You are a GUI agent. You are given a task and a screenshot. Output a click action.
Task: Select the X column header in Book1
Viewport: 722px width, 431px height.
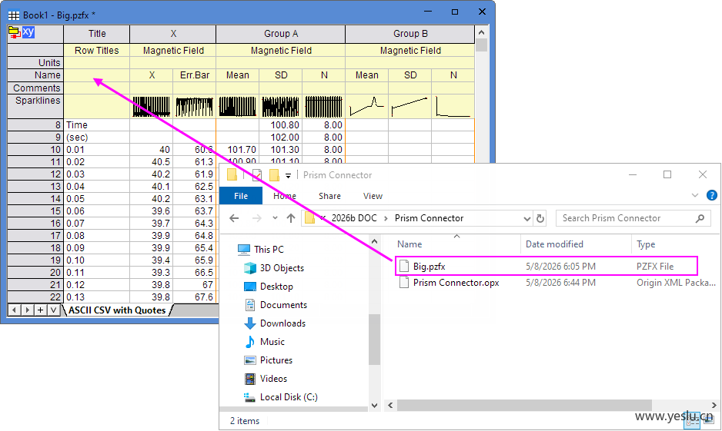(x=172, y=34)
